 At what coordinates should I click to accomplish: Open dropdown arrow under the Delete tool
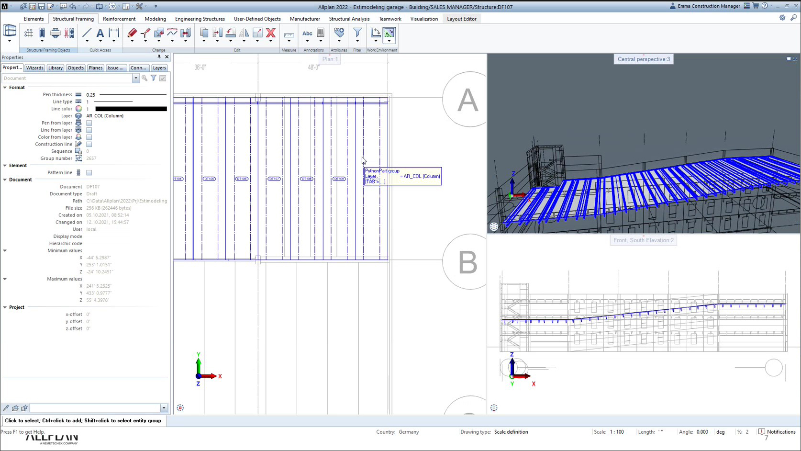click(271, 42)
